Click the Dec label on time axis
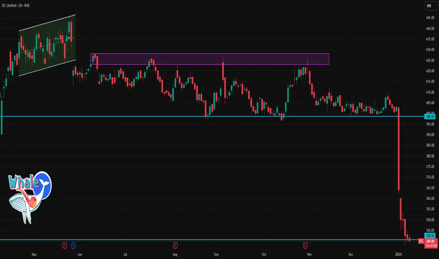Screen dimensions: 439x259 point(350,254)
